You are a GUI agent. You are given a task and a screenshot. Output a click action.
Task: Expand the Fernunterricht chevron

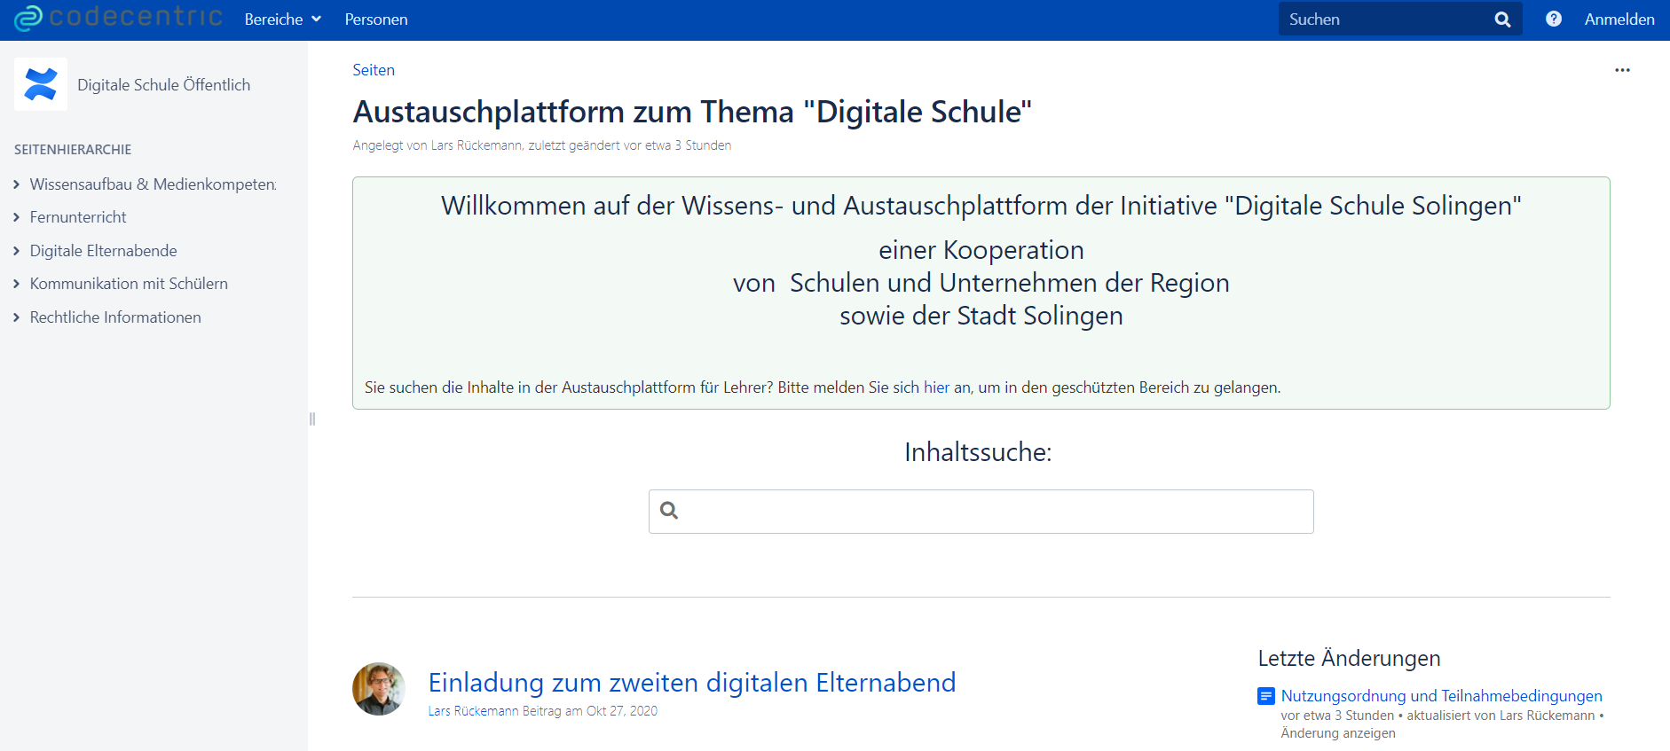click(17, 217)
